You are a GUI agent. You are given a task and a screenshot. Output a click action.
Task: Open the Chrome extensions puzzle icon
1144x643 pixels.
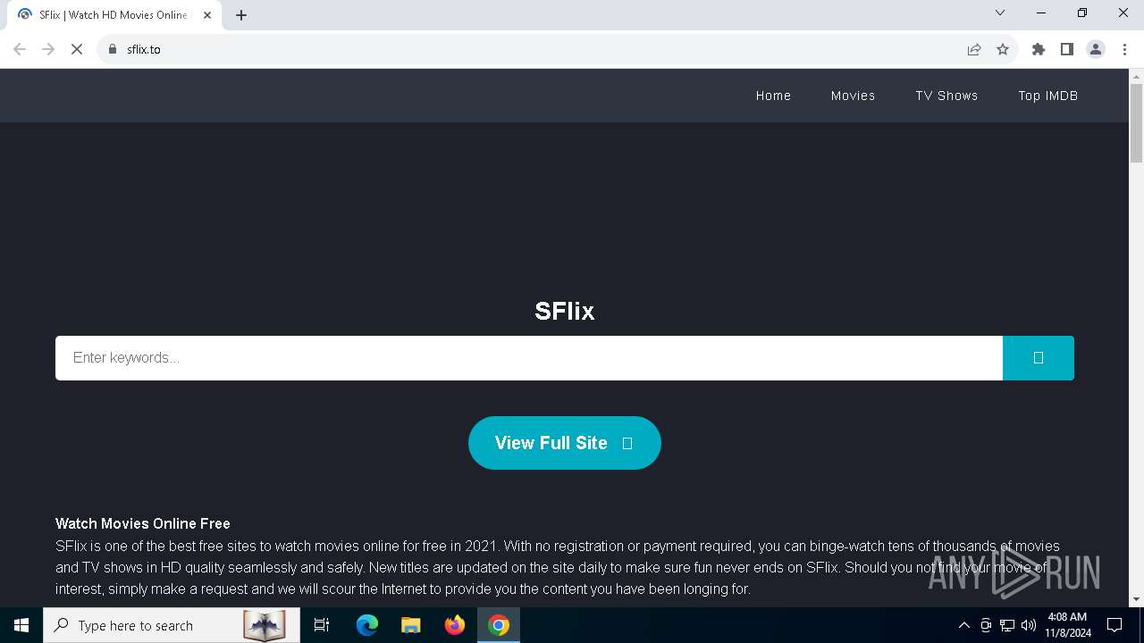pyautogui.click(x=1039, y=49)
